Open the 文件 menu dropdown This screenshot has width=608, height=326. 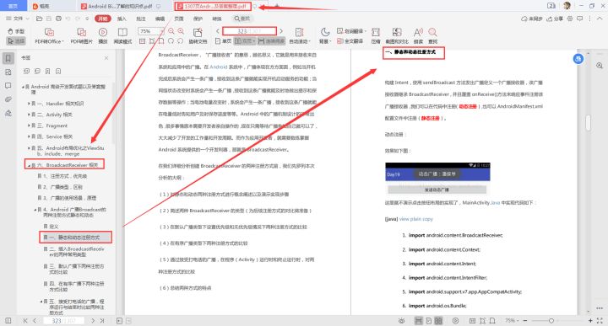(x=18, y=19)
